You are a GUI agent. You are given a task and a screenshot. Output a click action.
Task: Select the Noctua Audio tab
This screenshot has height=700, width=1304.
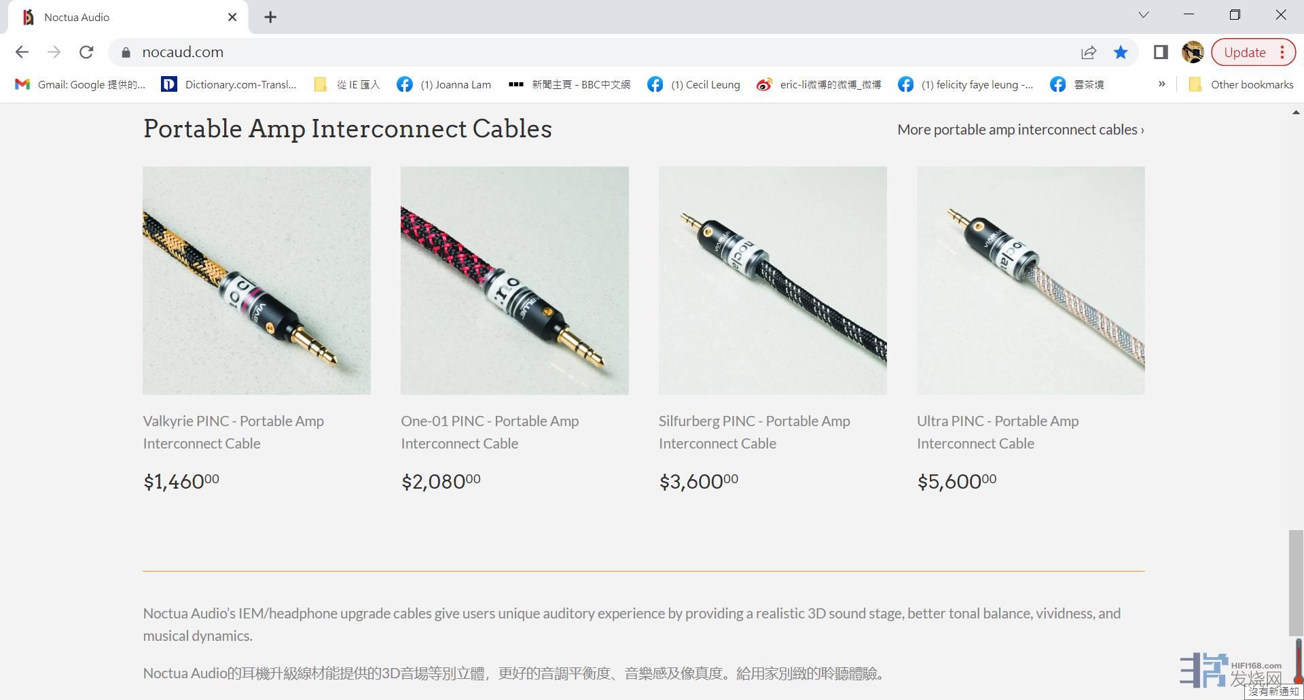click(x=122, y=17)
